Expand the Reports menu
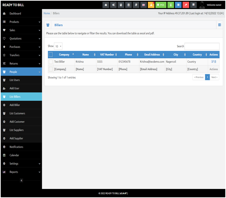This screenshot has width=226, height=198. pyautogui.click(x=21, y=172)
